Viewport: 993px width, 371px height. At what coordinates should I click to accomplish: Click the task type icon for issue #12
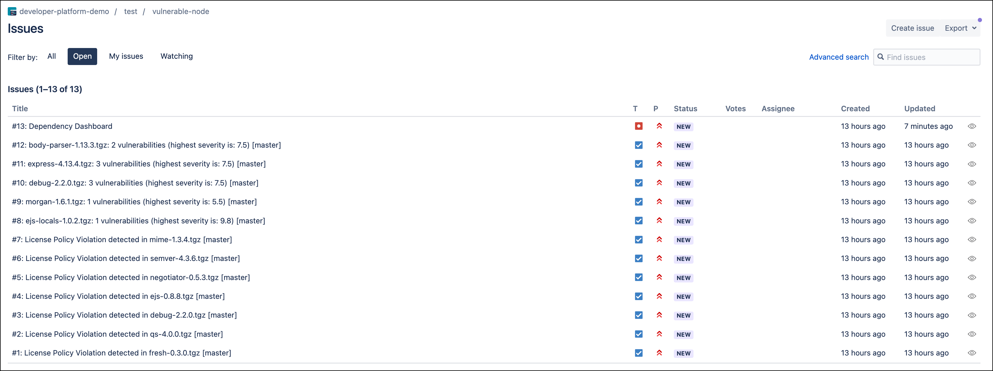[638, 145]
